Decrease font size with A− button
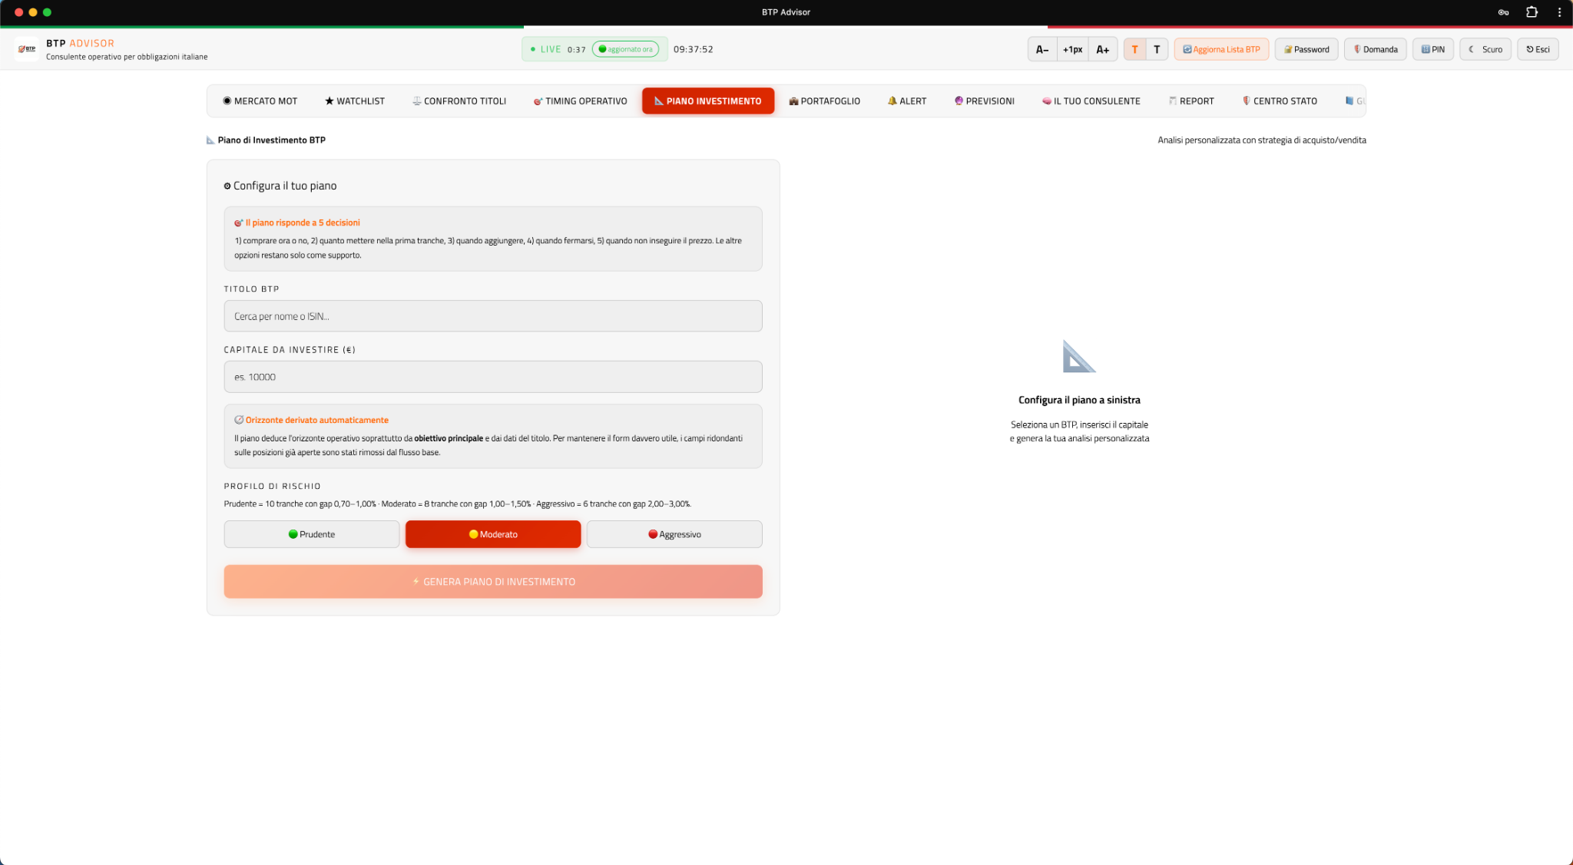 (1041, 49)
